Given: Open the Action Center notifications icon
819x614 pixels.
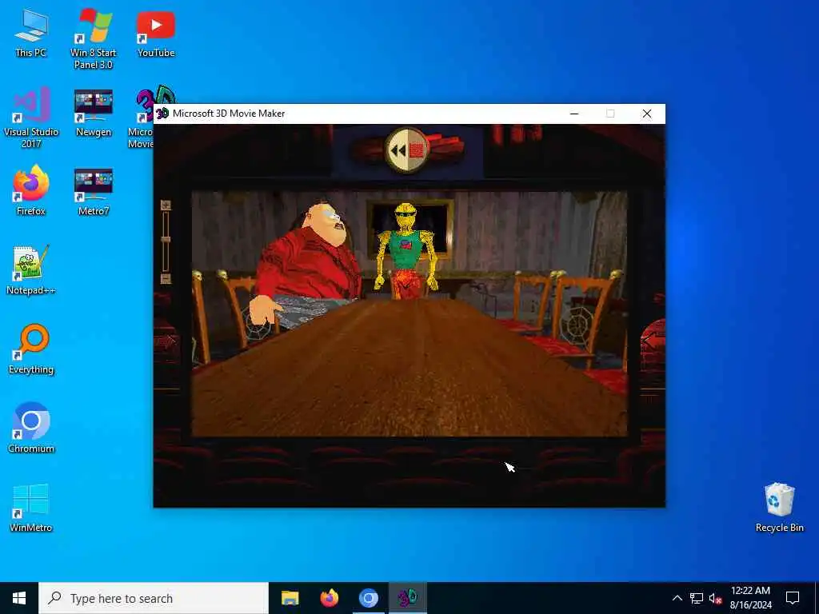Looking at the screenshot, I should point(793,598).
